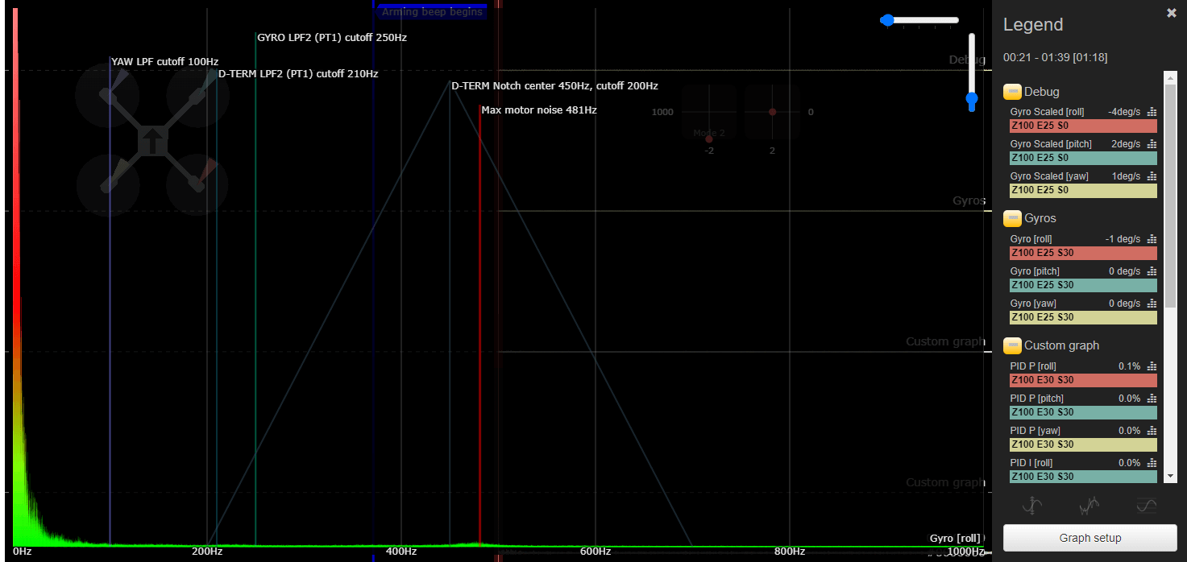1187x562 pixels.
Task: Click the legend scrollbar thumb
Action: (1170, 195)
